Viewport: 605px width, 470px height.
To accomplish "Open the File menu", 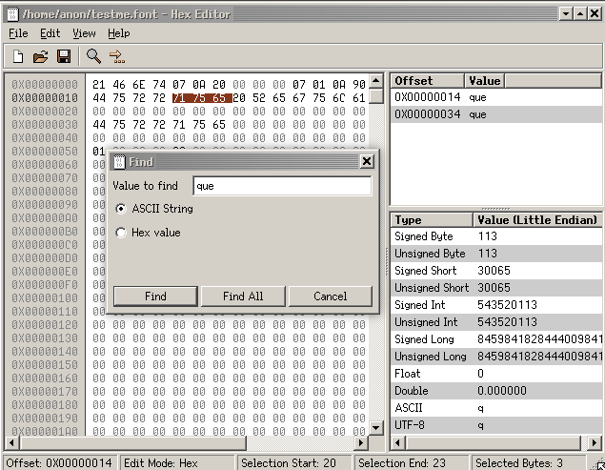I will click(18, 33).
